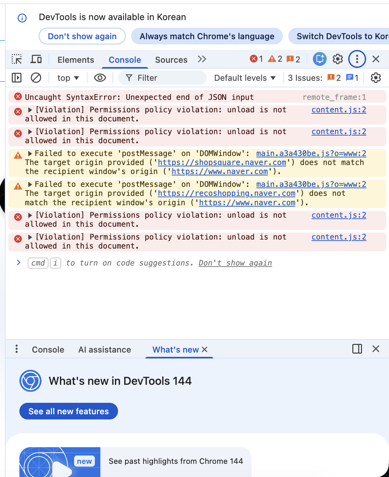Image resolution: width=389 pixels, height=477 pixels.
Task: Click the blue messages issue count
Action: 352,78
